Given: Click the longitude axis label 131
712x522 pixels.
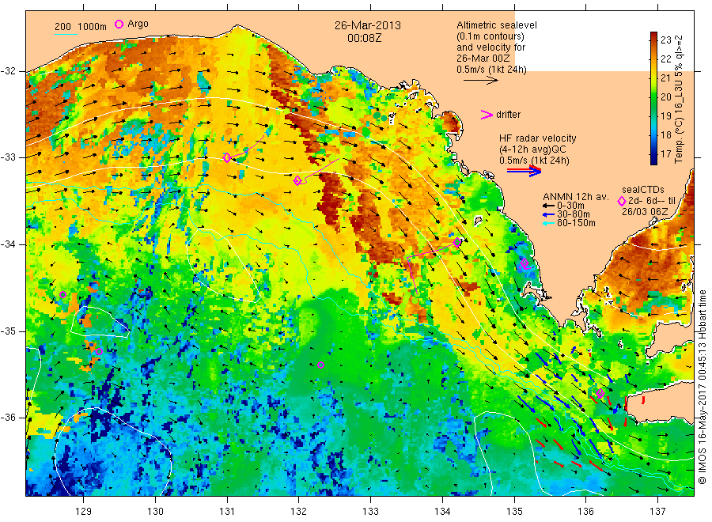Looking at the screenshot, I should tap(227, 512).
